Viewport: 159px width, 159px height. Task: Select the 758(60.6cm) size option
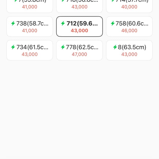pyautogui.click(x=129, y=26)
